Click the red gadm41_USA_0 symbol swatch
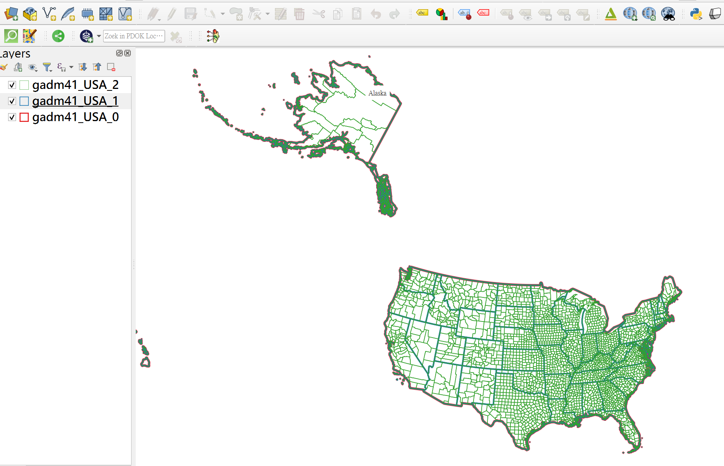This screenshot has width=724, height=466. [x=24, y=117]
